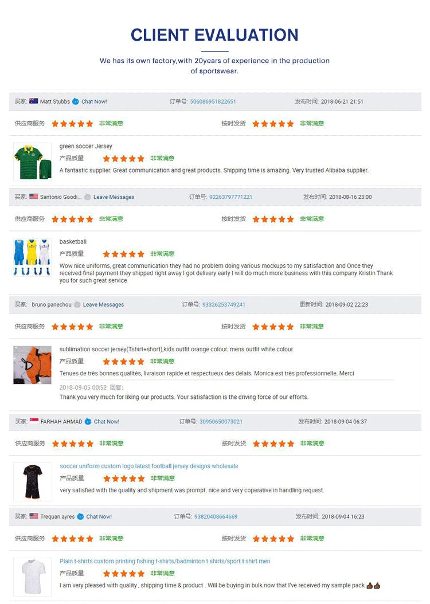The width and height of the screenshot is (430, 604).
Task: Click the gray message icon beside Santonio Goodi...
Action: coord(88,197)
